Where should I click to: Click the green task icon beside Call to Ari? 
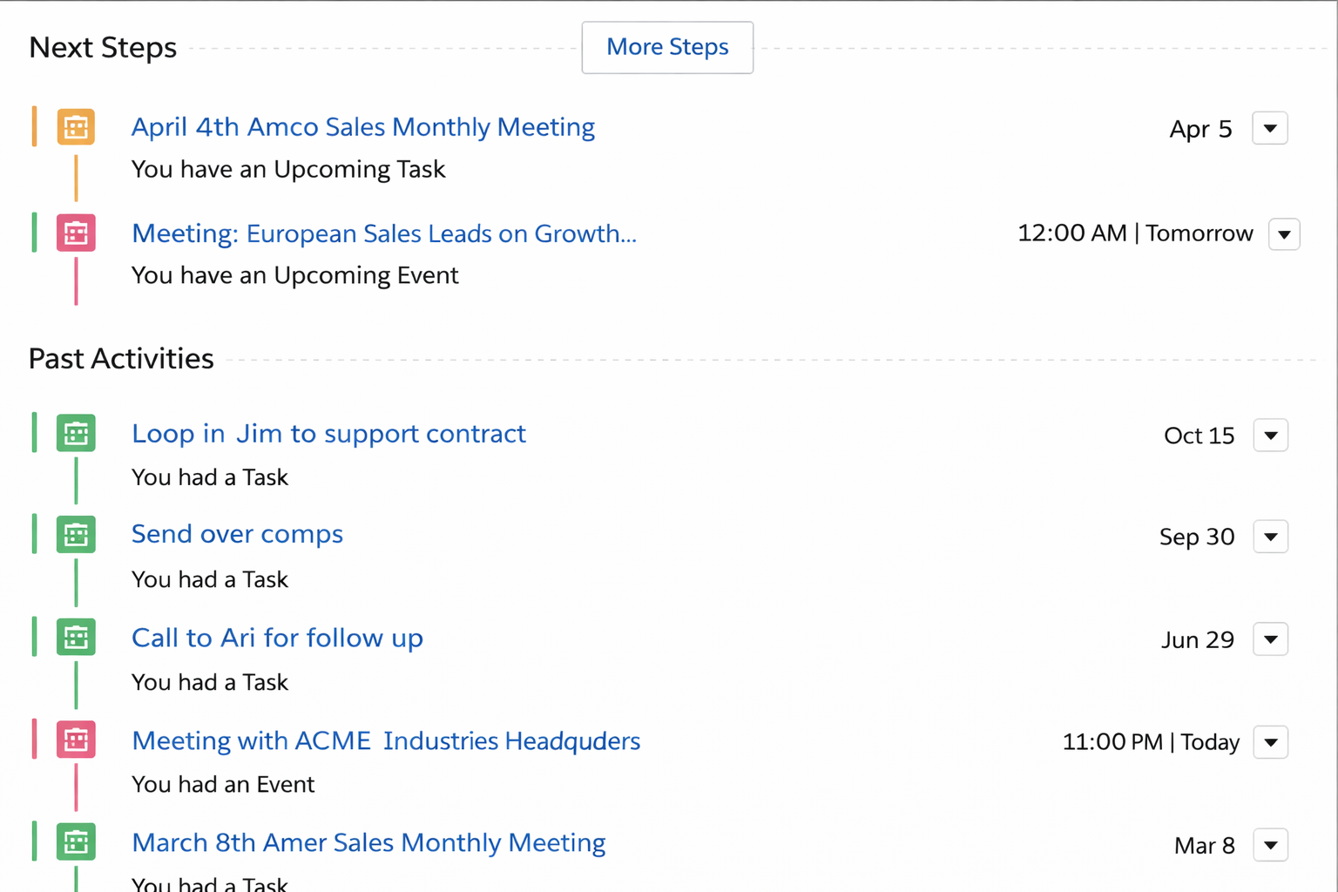click(76, 638)
